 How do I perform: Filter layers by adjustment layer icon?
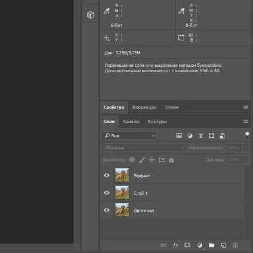tap(190, 135)
